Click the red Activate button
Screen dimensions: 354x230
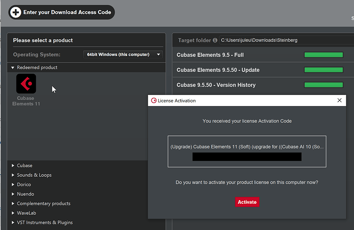tap(247, 202)
